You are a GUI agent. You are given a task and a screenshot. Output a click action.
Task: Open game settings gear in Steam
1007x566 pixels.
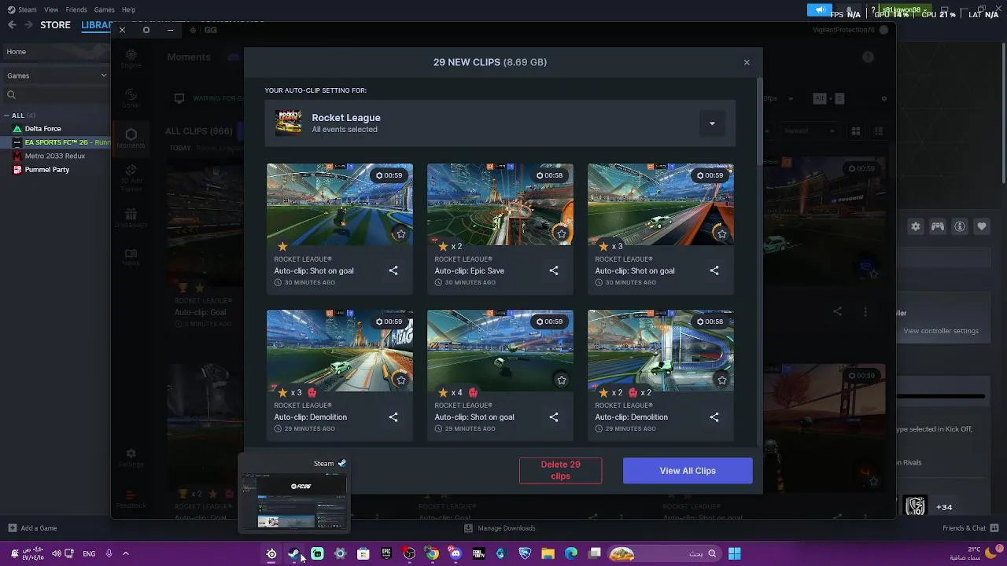coord(916,226)
